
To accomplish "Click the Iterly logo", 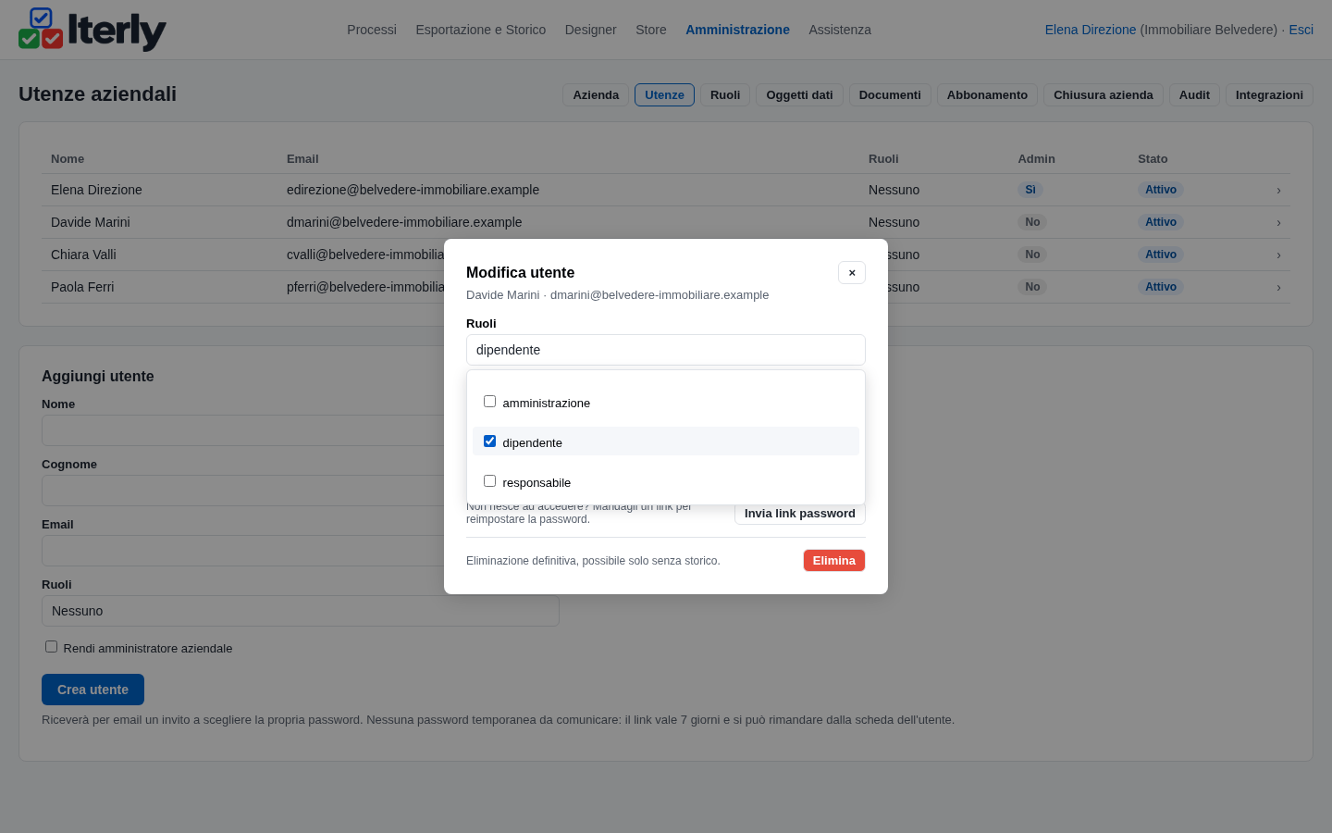I will (x=92, y=30).
